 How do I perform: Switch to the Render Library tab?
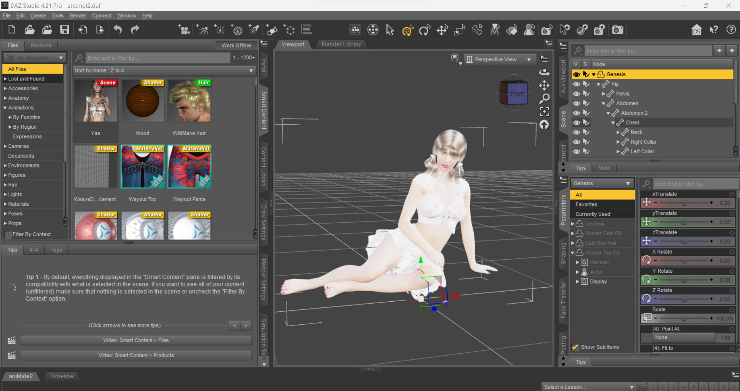tap(341, 44)
